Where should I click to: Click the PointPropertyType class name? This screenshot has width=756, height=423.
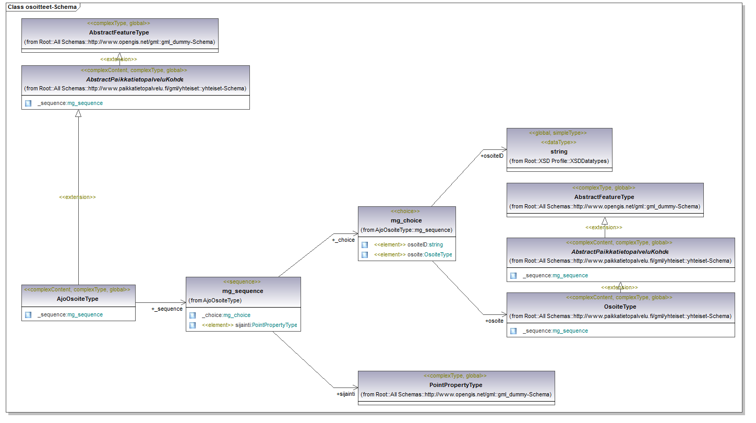click(x=455, y=385)
